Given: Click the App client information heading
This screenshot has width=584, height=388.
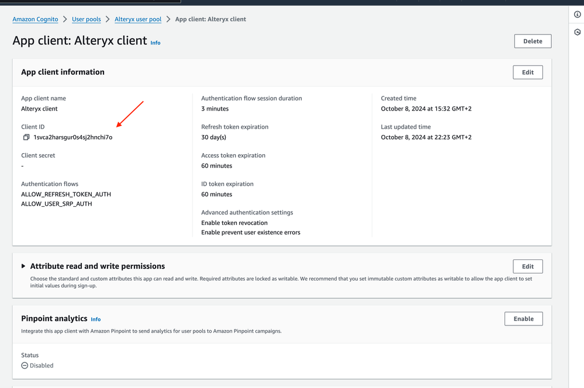Looking at the screenshot, I should coord(63,72).
